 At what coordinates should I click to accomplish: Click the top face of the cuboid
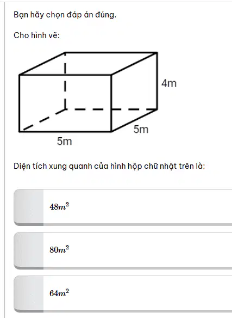pyautogui.click(x=88, y=64)
